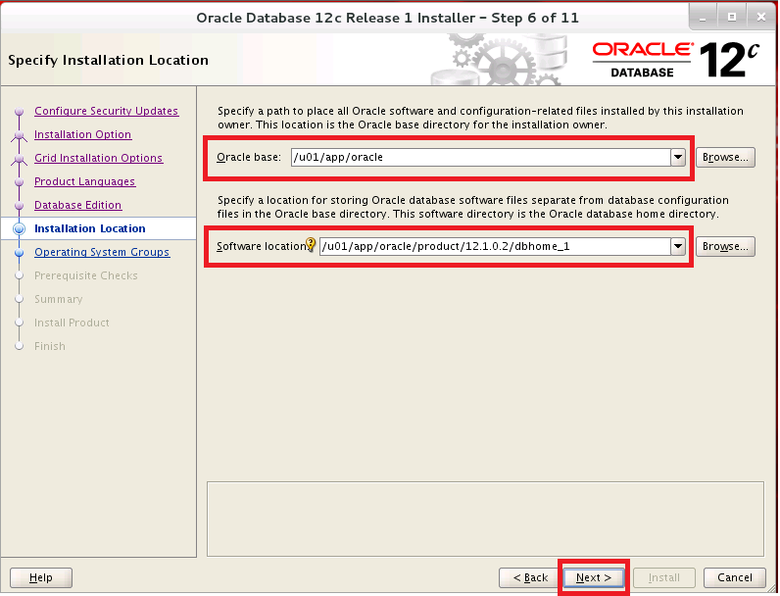This screenshot has height=596, width=780.
Task: Browse for the Oracle base directory
Action: tap(725, 157)
